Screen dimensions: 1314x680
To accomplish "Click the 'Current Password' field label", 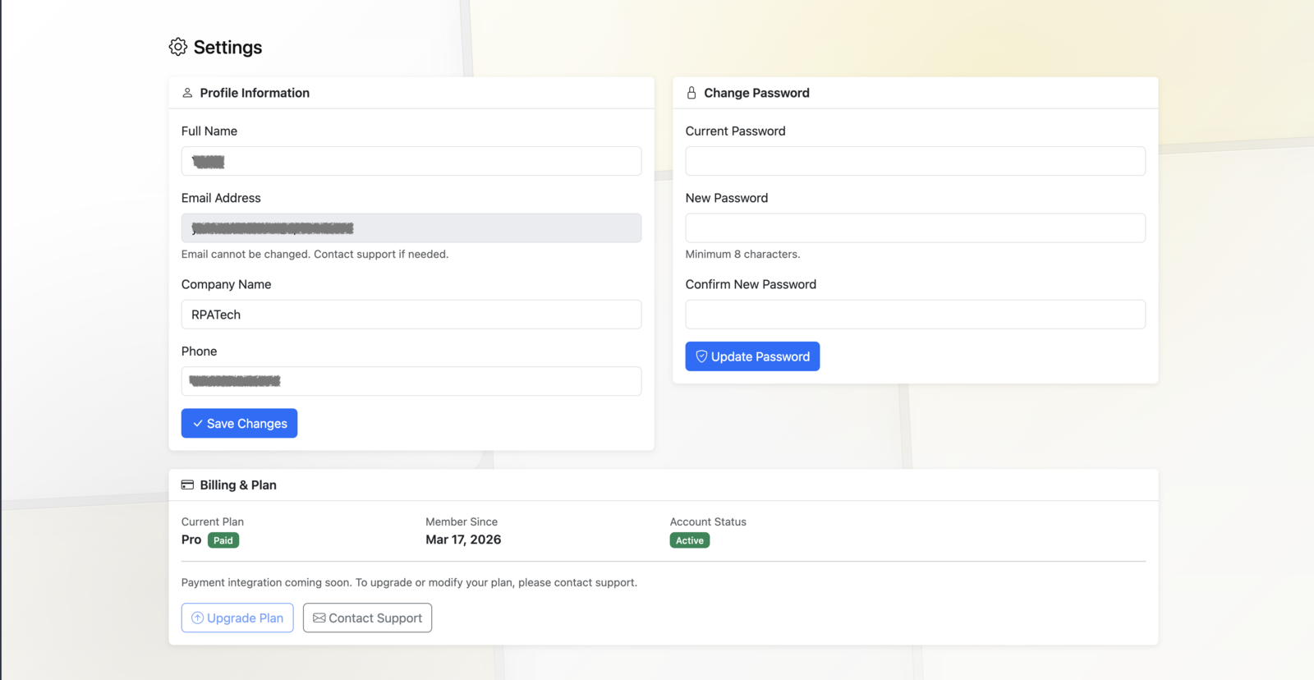I will tap(735, 131).
